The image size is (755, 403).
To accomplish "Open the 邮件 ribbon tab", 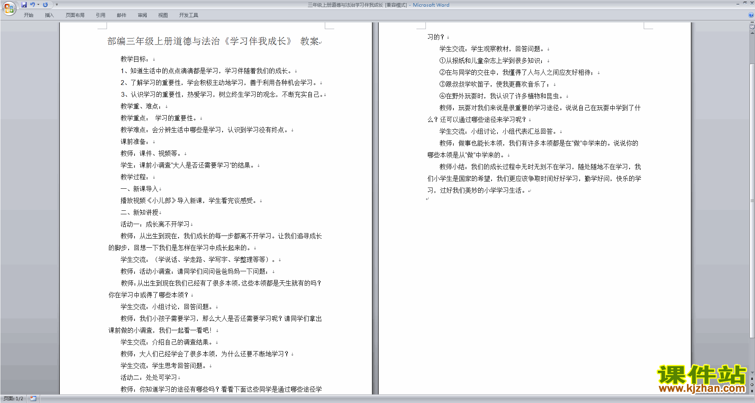I will click(122, 15).
